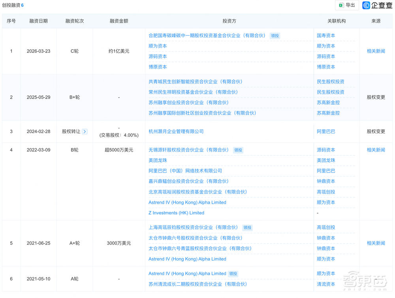Open investor 嘉兴鼎韫创业投资合伙企业
Image resolution: width=395 pixels, height=298 pixels.
click(x=188, y=181)
